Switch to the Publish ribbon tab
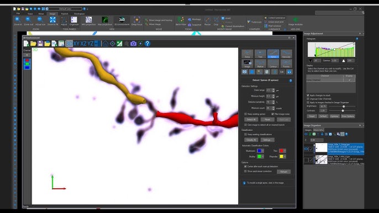379x213 pixels. 65,14
